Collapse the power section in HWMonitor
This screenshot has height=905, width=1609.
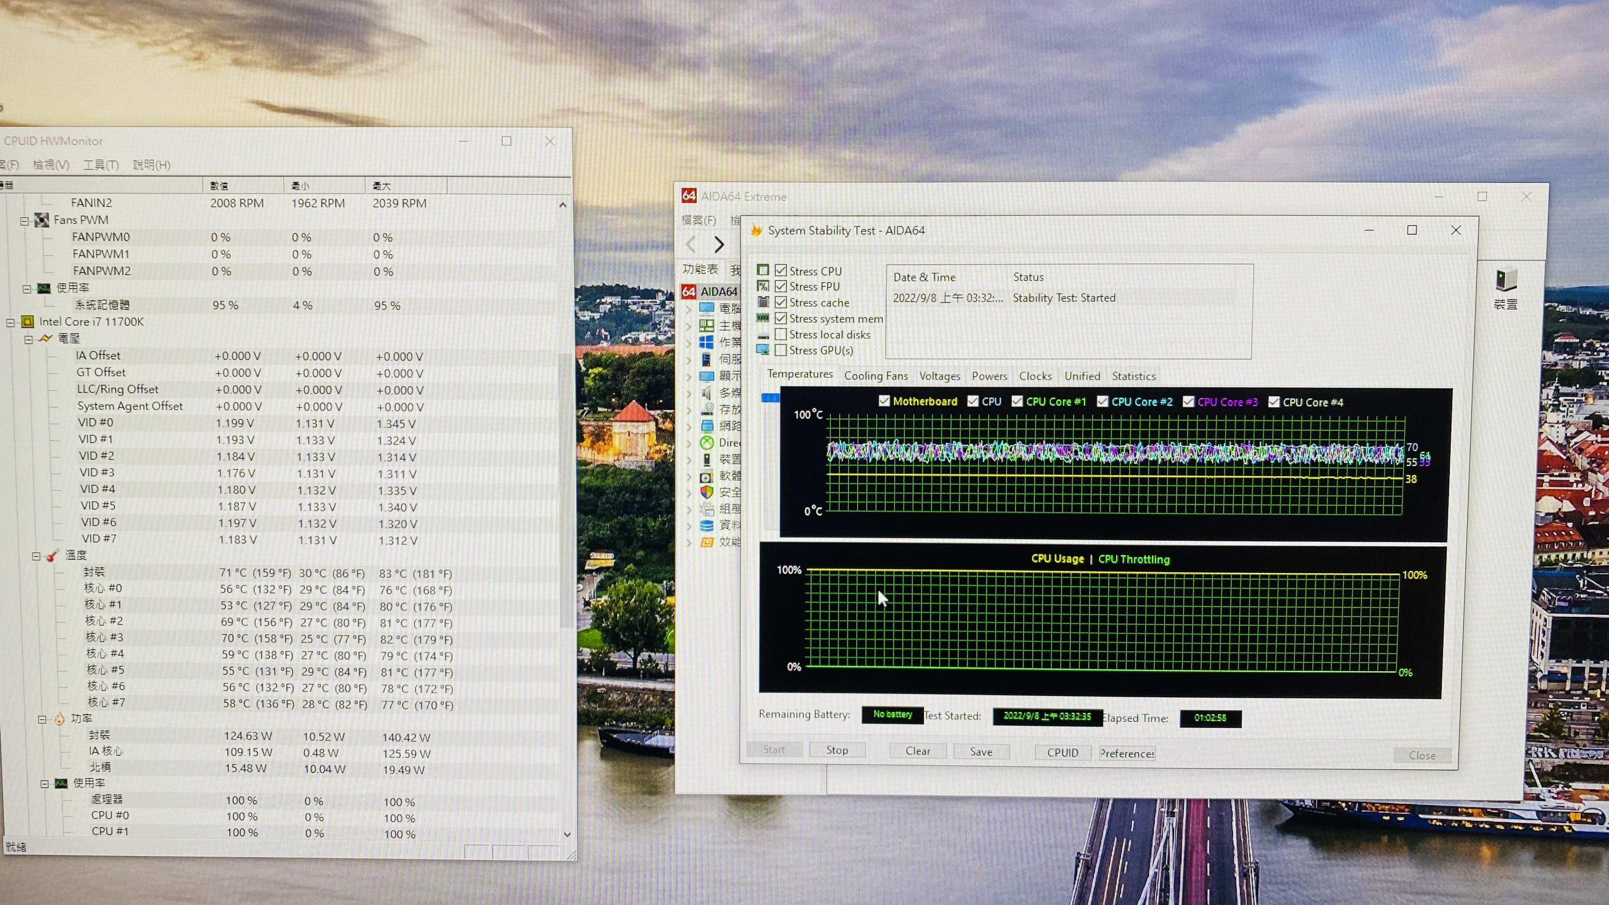point(42,719)
